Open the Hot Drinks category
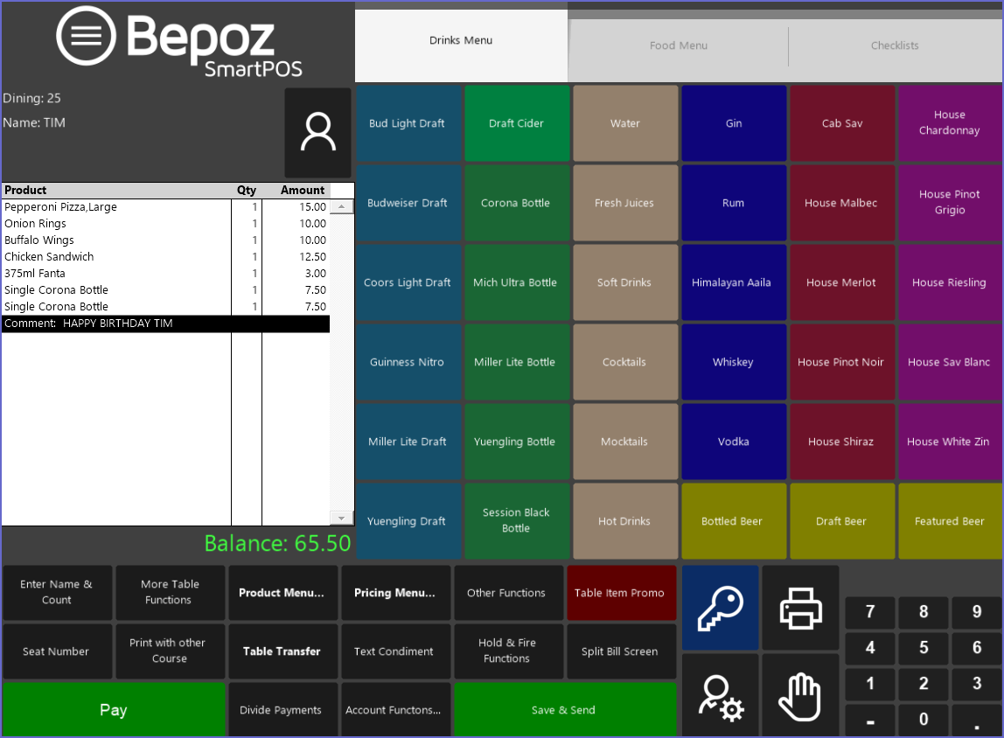The image size is (1004, 738). pyautogui.click(x=625, y=521)
